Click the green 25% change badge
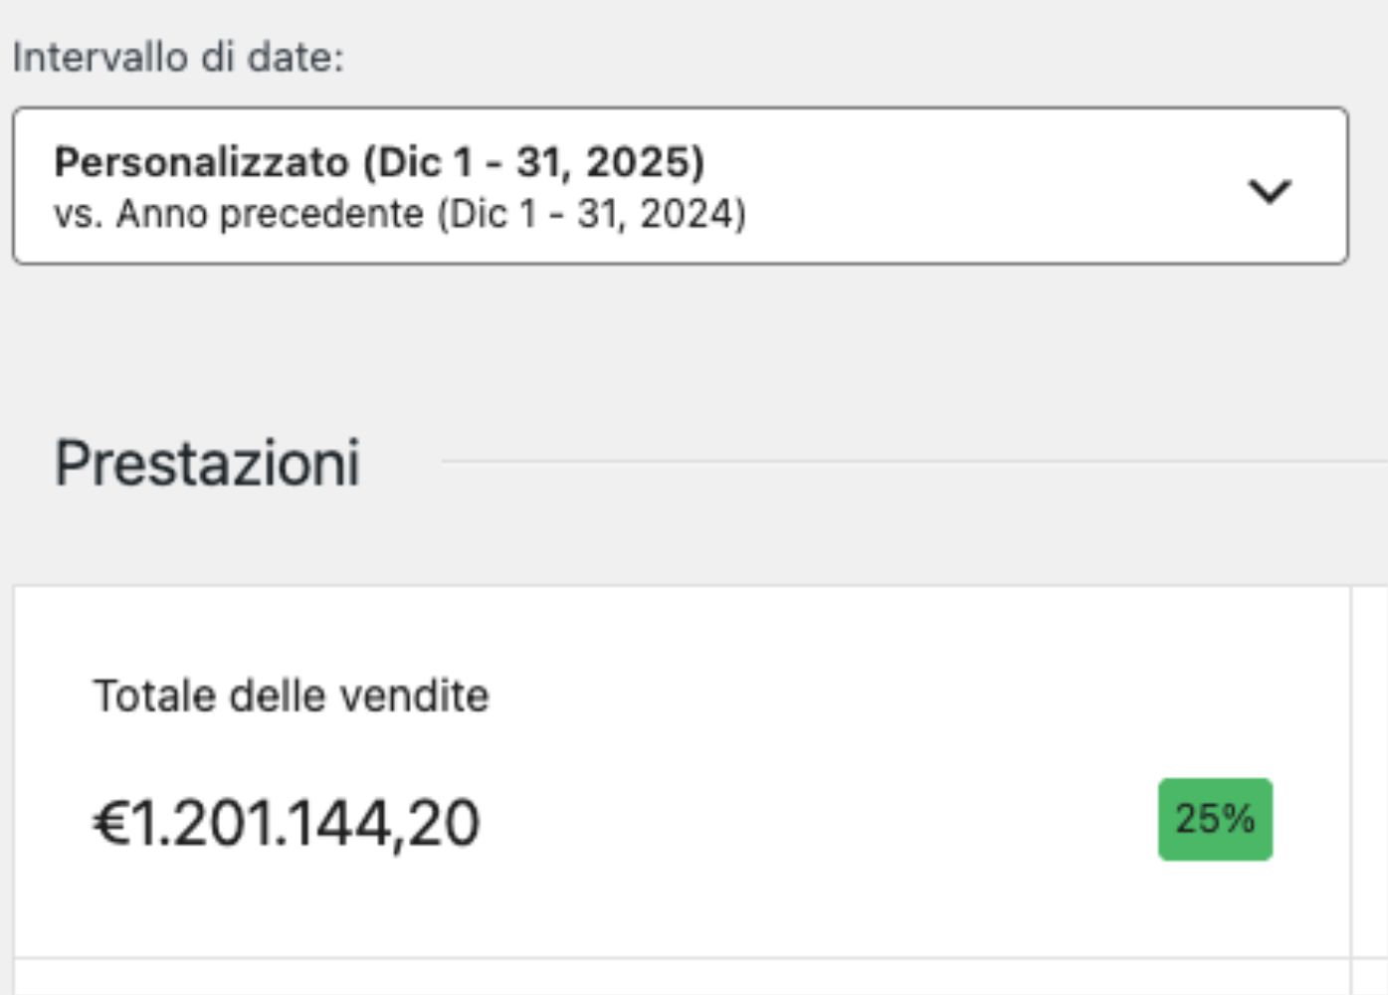 pyautogui.click(x=1214, y=820)
